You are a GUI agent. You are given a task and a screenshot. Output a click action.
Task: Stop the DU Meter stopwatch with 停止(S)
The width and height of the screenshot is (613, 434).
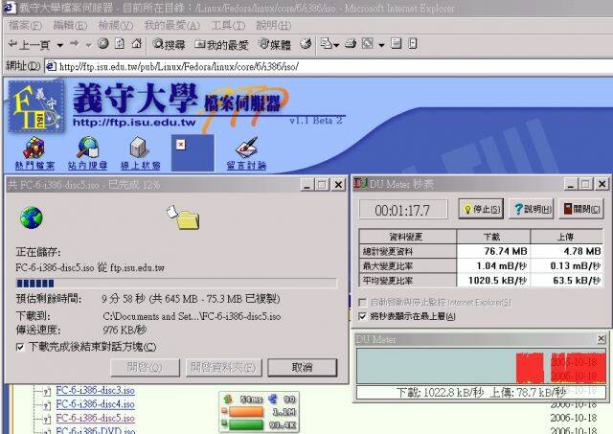coord(481,209)
